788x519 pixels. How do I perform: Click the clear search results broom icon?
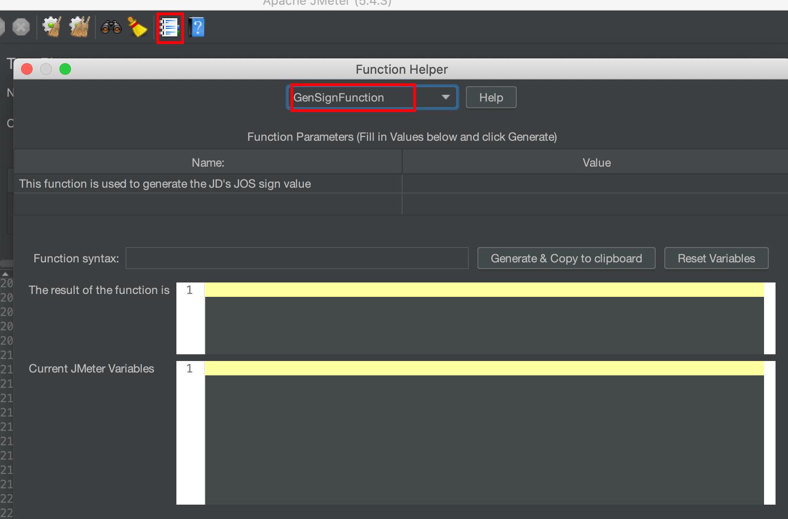(x=138, y=27)
